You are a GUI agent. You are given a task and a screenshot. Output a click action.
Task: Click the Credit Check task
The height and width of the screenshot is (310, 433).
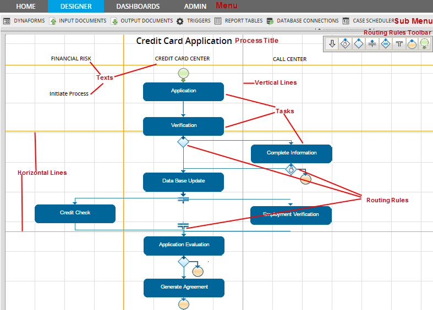click(75, 213)
